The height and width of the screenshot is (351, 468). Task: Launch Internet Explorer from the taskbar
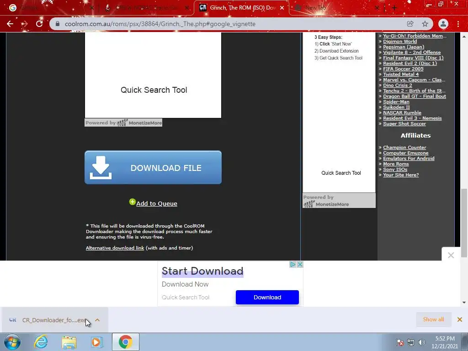click(41, 342)
